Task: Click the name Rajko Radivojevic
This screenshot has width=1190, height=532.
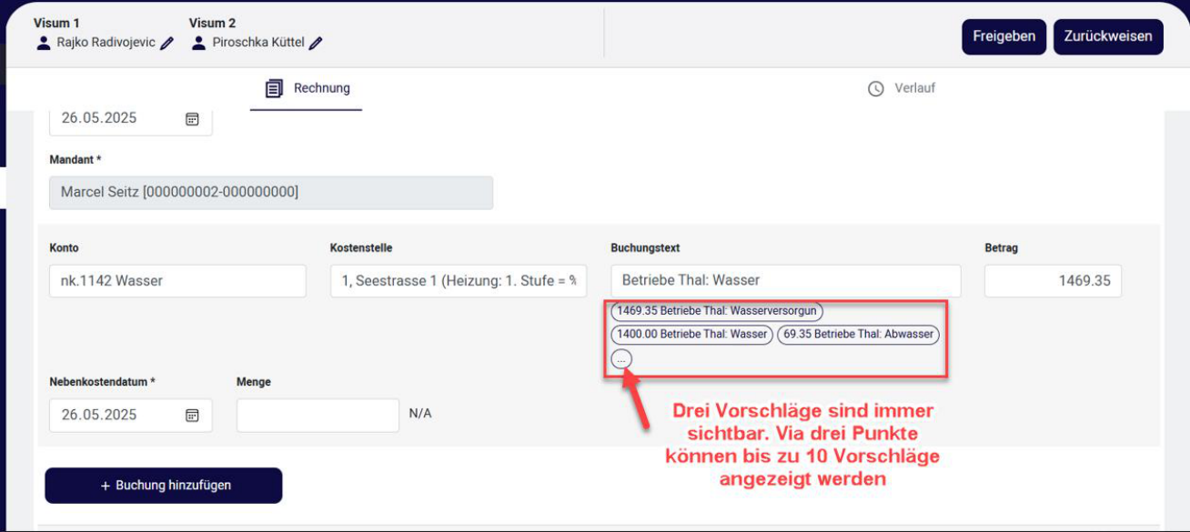Action: coord(106,43)
